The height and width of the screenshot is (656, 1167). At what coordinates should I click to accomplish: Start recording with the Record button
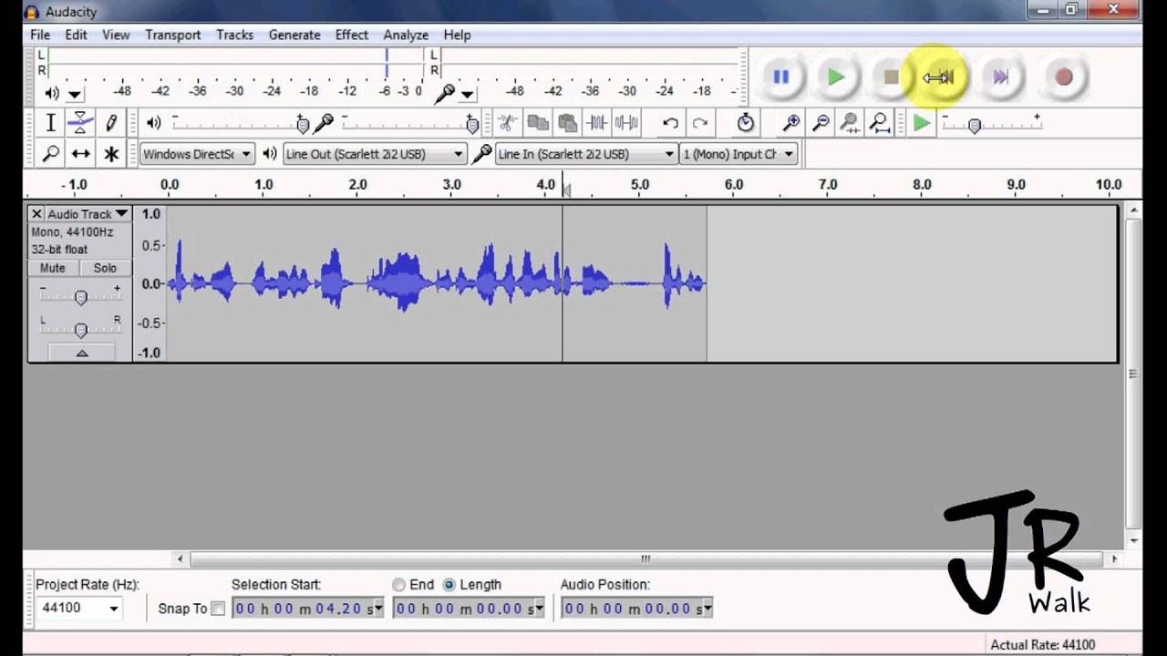[1064, 77]
